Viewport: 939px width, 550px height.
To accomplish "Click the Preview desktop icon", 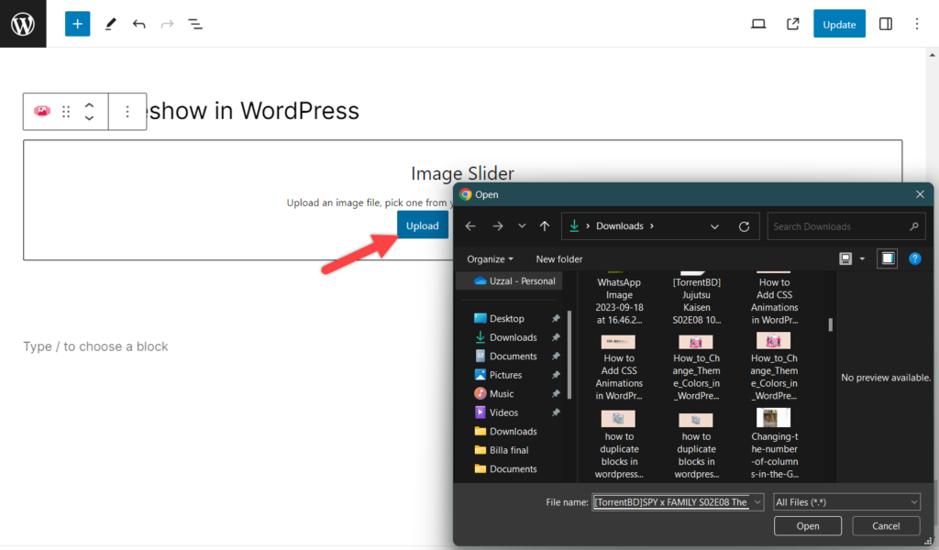I will click(758, 23).
